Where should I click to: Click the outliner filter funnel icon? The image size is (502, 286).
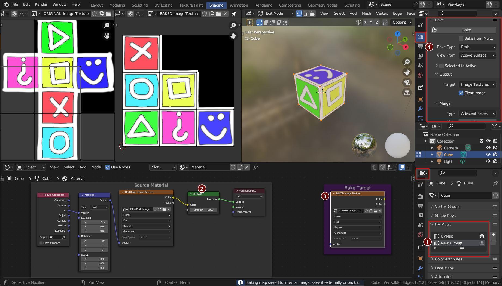[x=494, y=126]
